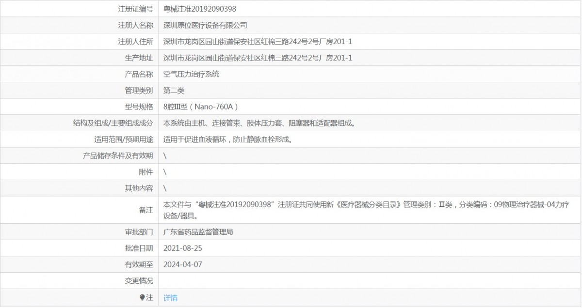Click management category value 第二类
The width and height of the screenshot is (582, 308).
174,91
